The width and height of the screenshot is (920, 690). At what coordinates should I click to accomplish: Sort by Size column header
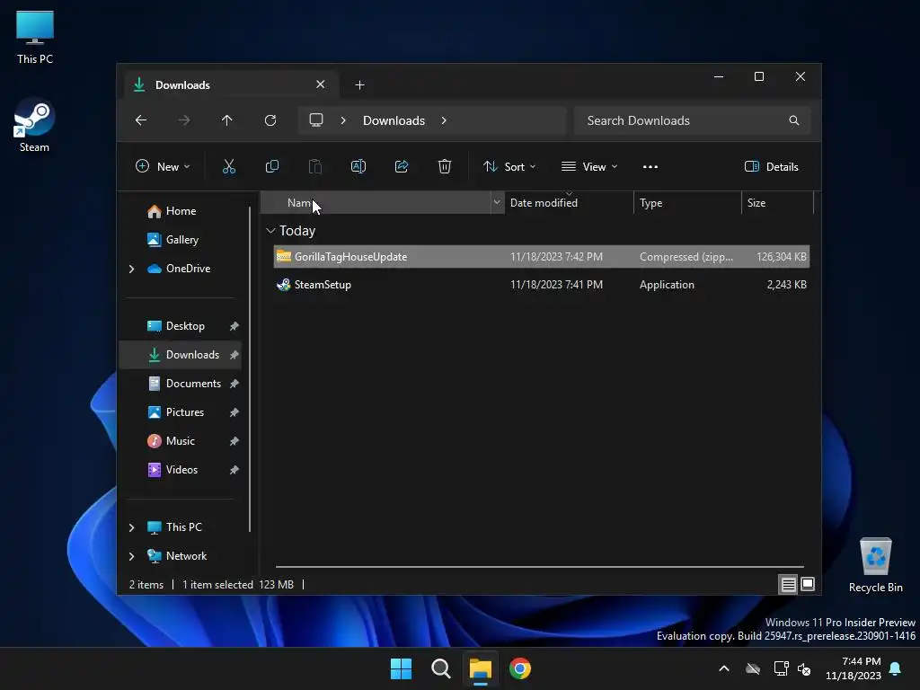[x=777, y=202]
